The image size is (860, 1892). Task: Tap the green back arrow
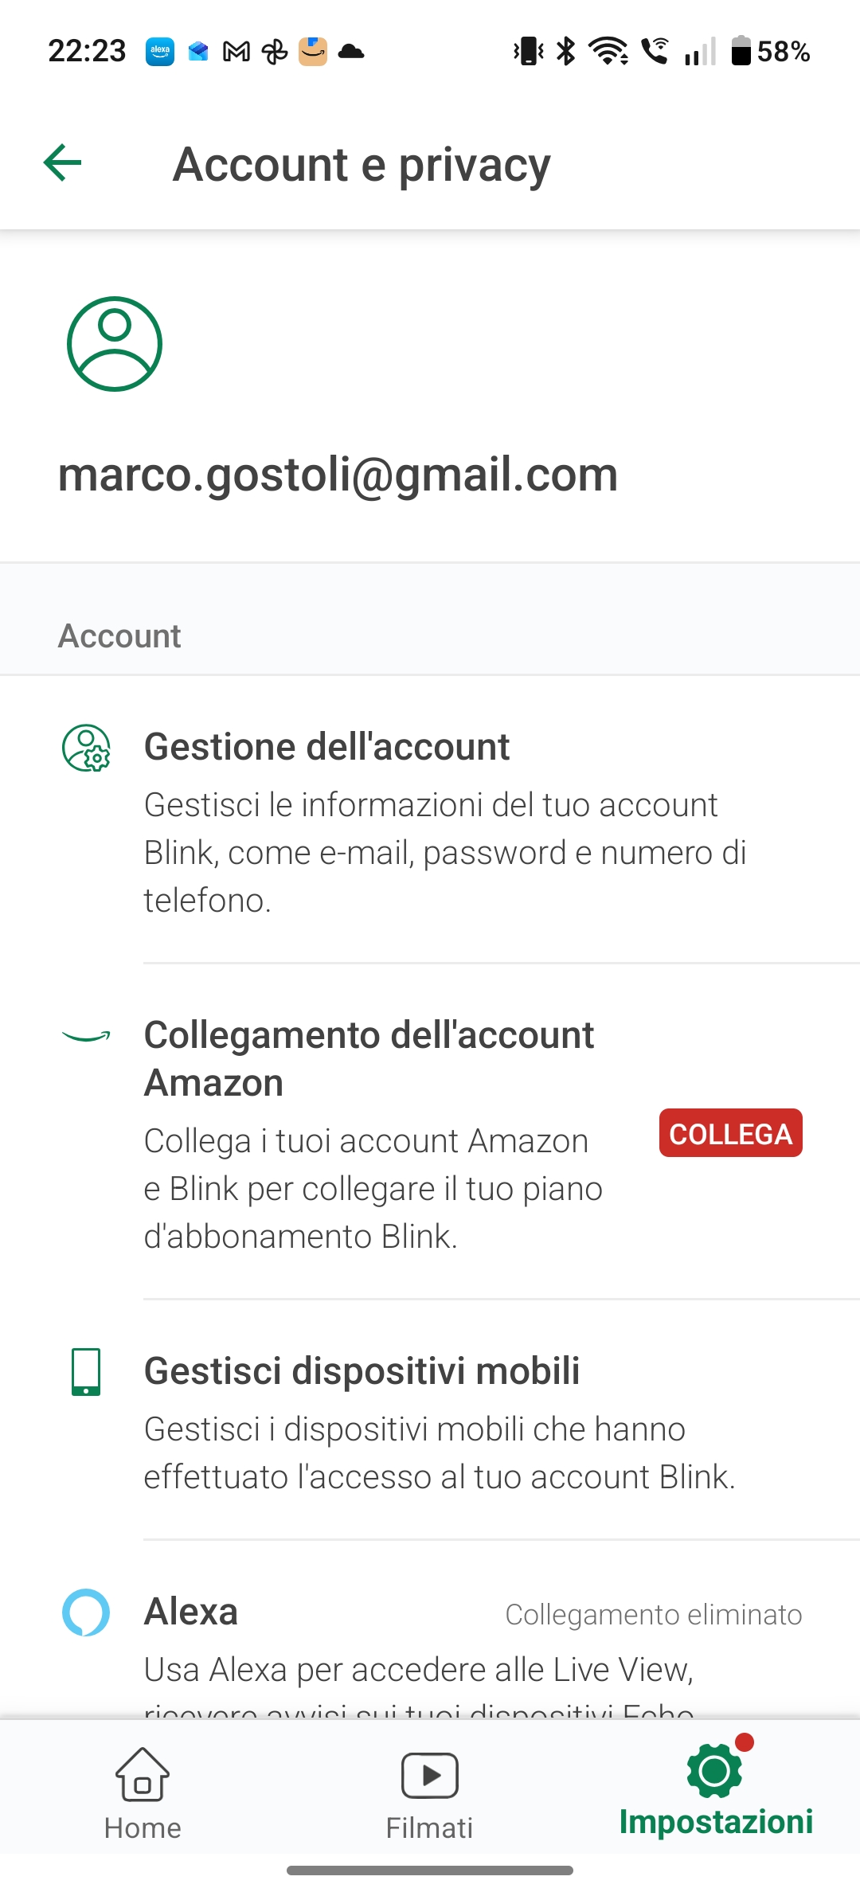(63, 163)
